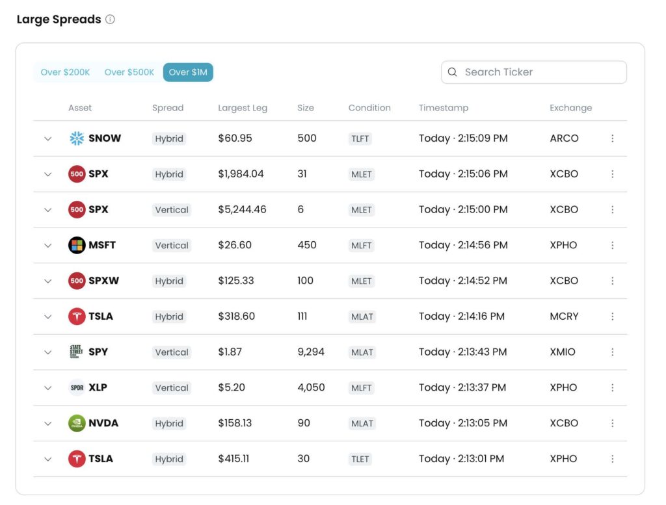
Task: Click the NVIDIA NVDA logo icon
Action: 77,423
